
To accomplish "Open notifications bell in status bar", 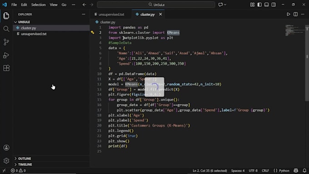I will (x=304, y=170).
